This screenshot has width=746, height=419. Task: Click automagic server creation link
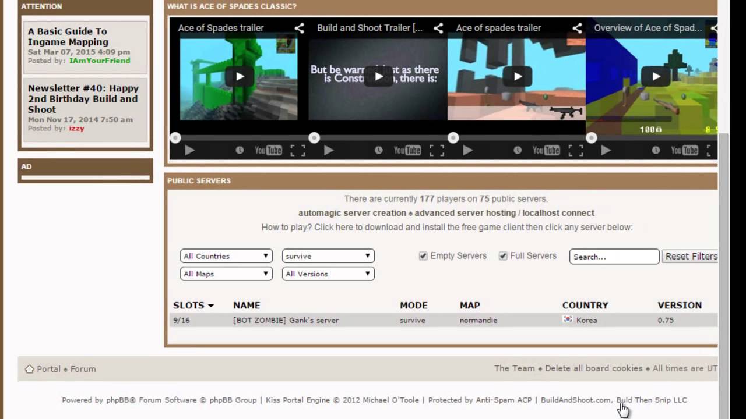click(x=352, y=213)
